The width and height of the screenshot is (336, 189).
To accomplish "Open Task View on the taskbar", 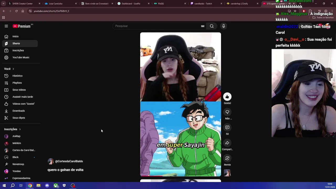I will click(21, 186).
